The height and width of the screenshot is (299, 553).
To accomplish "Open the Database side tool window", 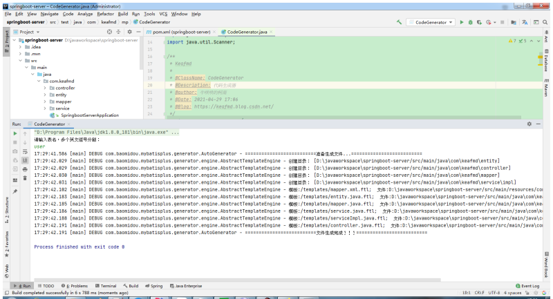I will [546, 61].
